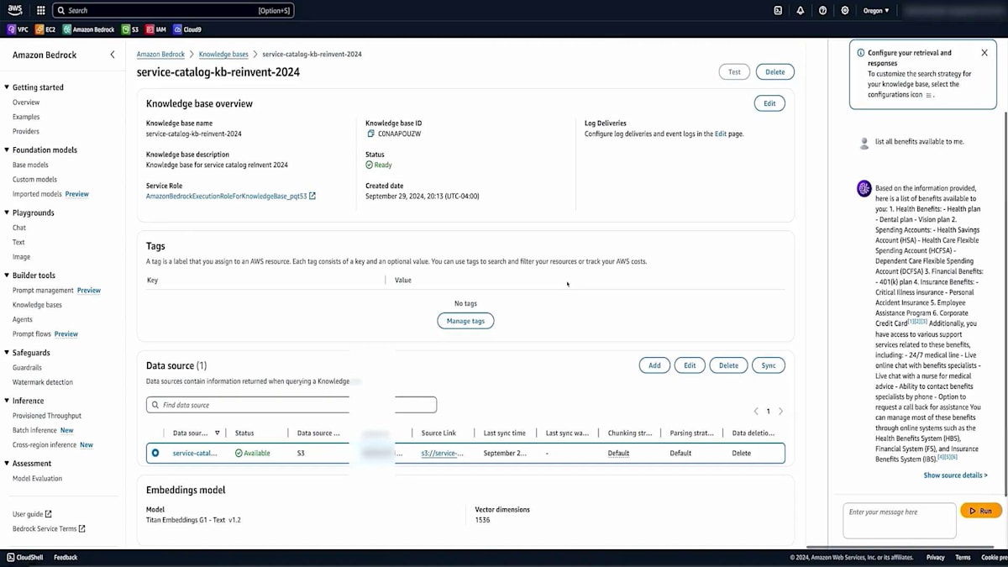This screenshot has width=1008, height=567.
Task: Click Show source details link
Action: click(x=955, y=475)
